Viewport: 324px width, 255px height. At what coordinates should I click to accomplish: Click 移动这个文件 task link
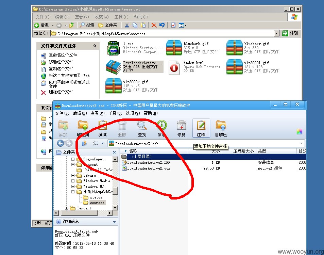point(61,62)
